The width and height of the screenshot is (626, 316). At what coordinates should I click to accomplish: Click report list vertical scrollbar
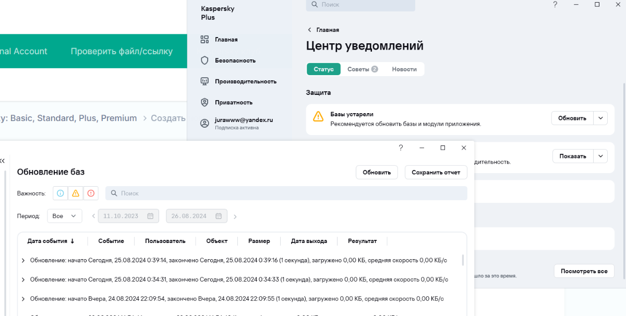[x=463, y=260]
